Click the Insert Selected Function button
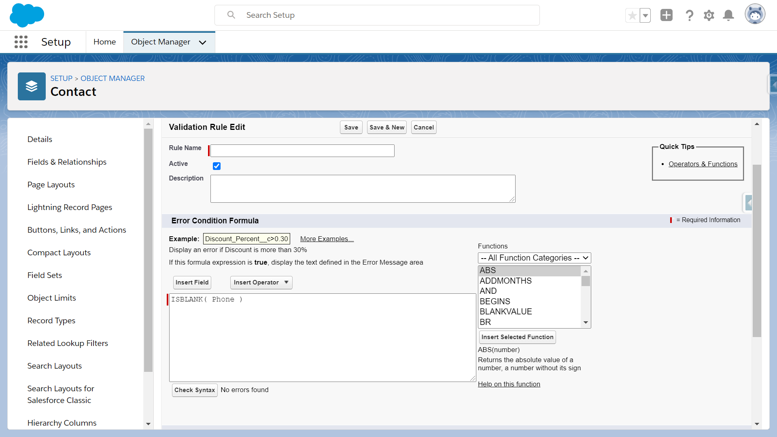Screen dimensions: 777x437 pyautogui.click(x=517, y=337)
